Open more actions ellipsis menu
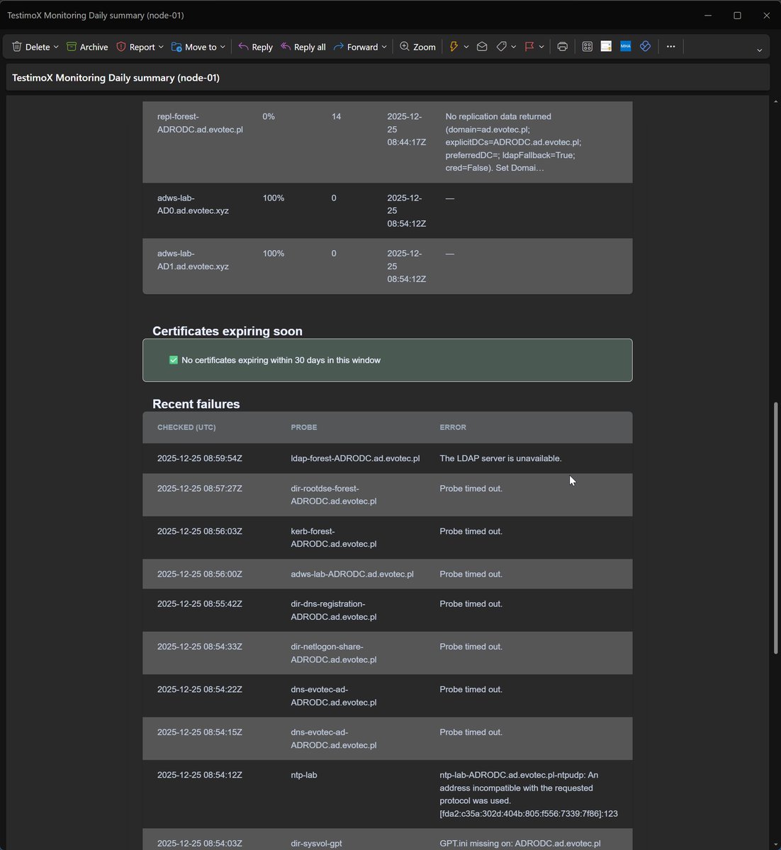Viewport: 781px width, 850px height. [670, 47]
